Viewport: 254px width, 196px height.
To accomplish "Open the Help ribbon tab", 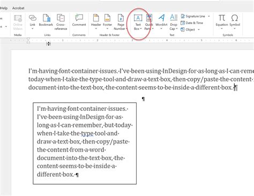I will tap(4, 8).
